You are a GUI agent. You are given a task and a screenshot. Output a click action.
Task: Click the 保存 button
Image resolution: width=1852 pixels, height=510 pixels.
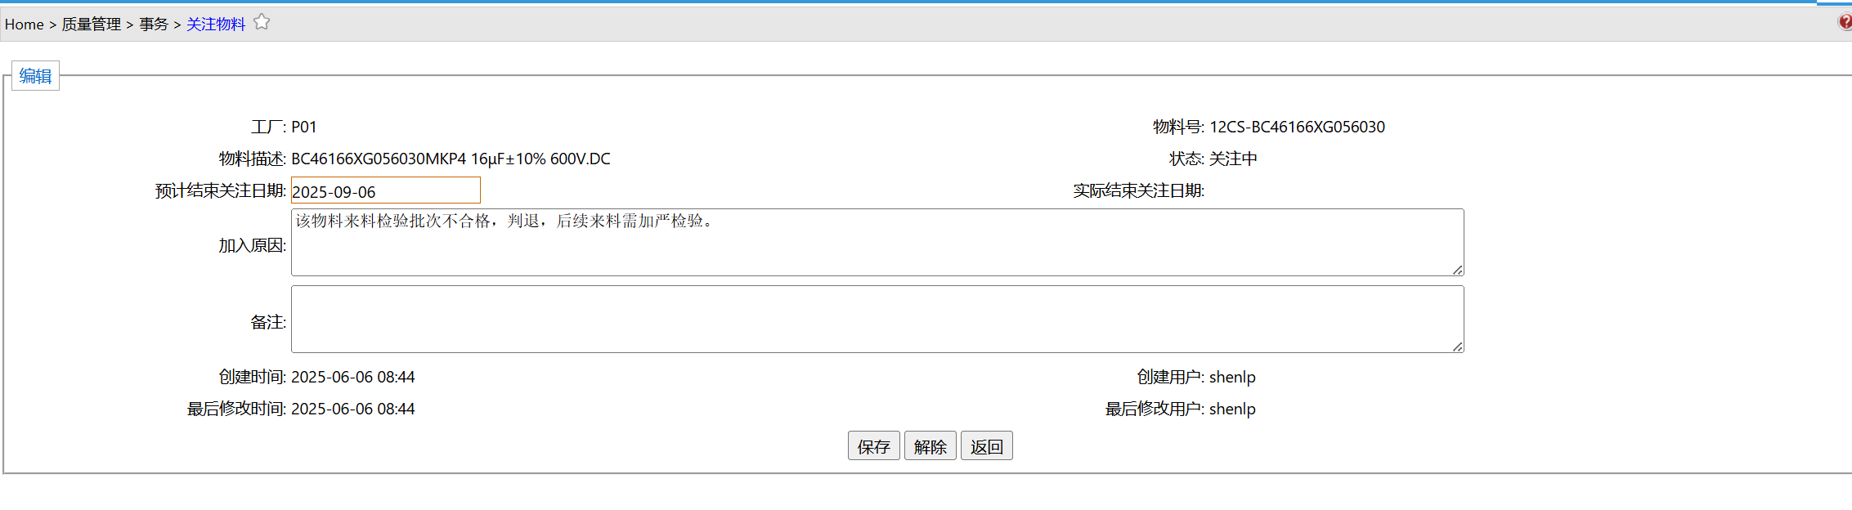point(874,446)
